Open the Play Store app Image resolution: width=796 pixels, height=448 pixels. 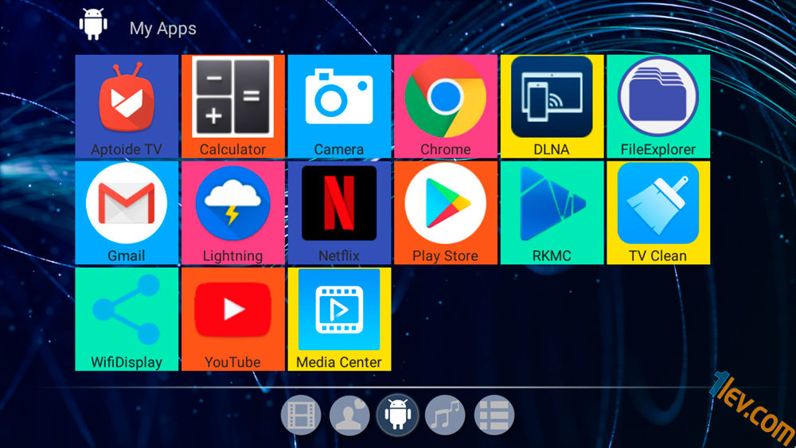446,212
